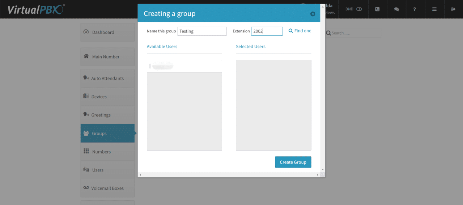Viewport: 463px width, 205px height.
Task: Open the phone dialer icon in header
Action: pos(377,9)
